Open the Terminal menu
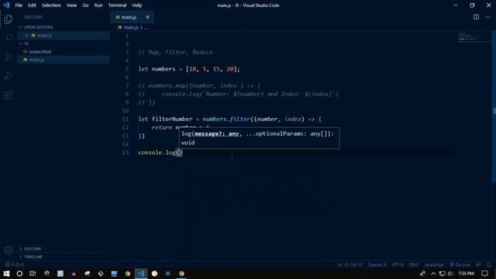The height and width of the screenshot is (279, 496). [x=117, y=5]
